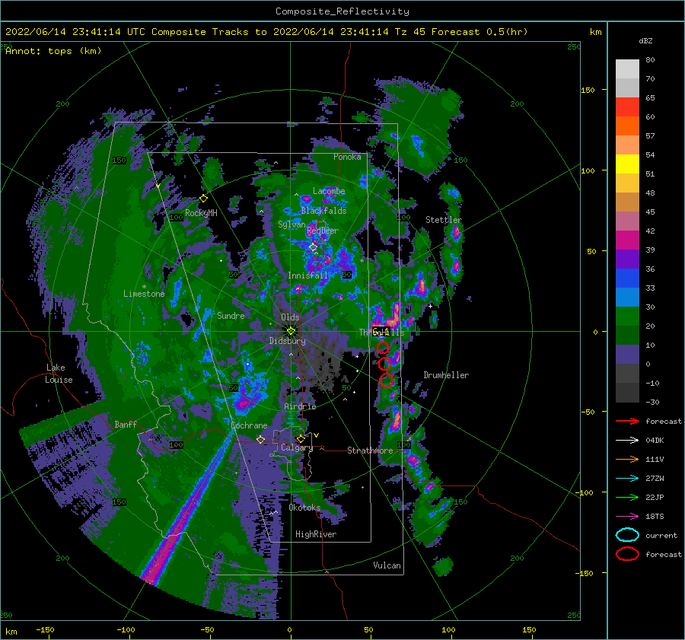Click the blue 33-36 dBZ swatch

pos(627,279)
